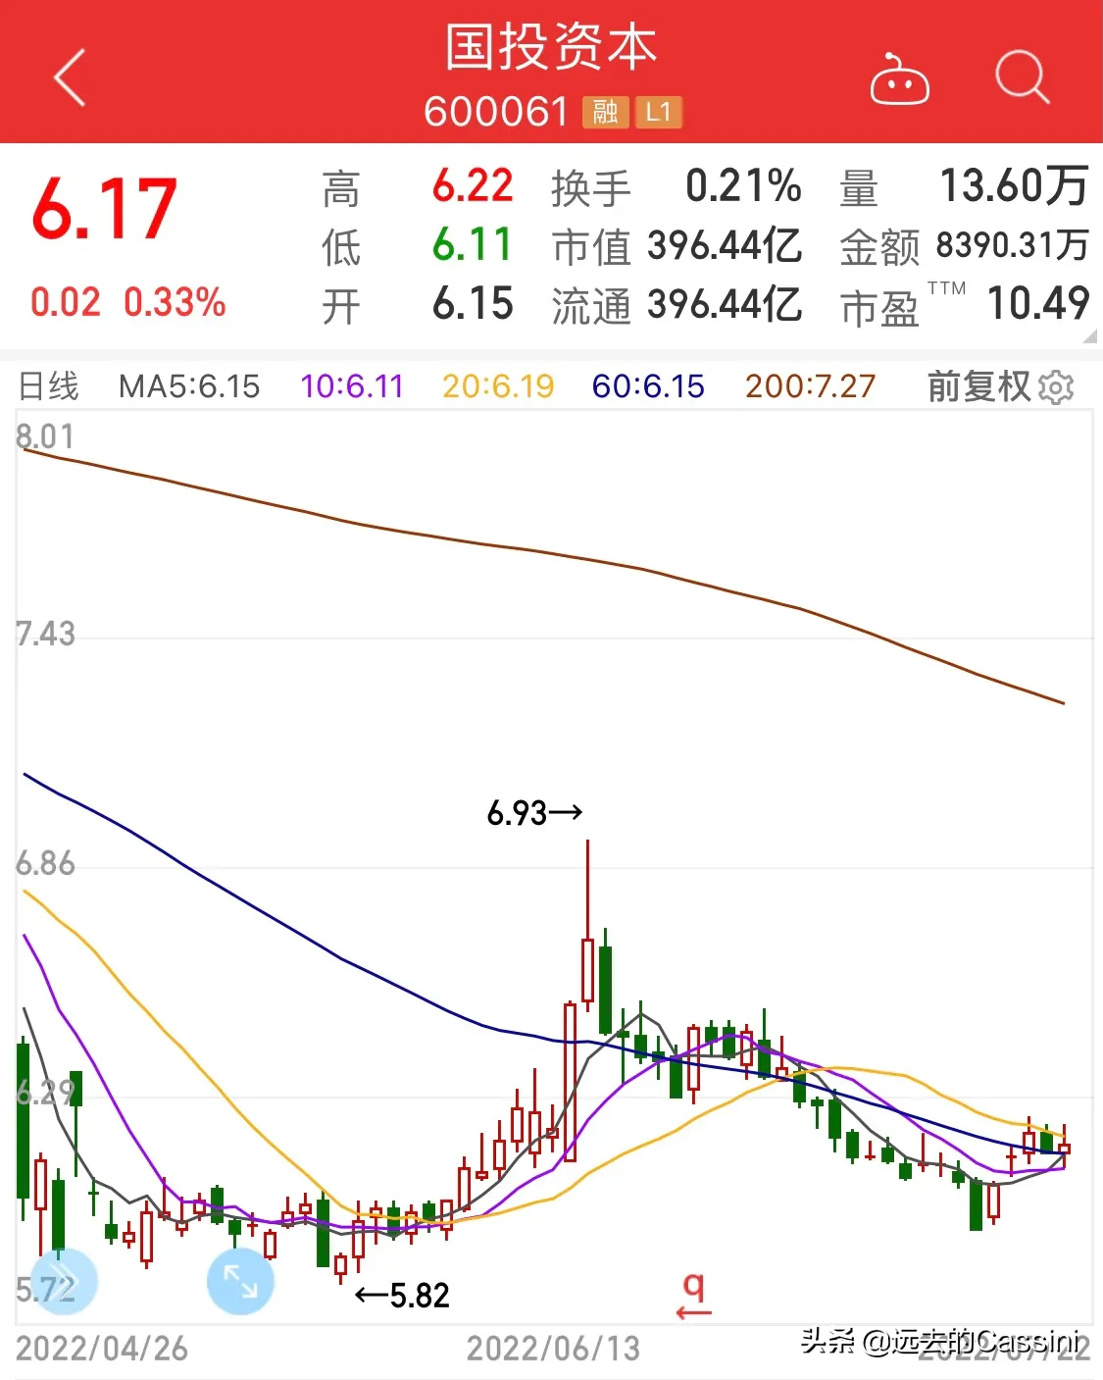Tap the 换手 turnover label
This screenshot has height=1380, width=1103.
pos(591,188)
